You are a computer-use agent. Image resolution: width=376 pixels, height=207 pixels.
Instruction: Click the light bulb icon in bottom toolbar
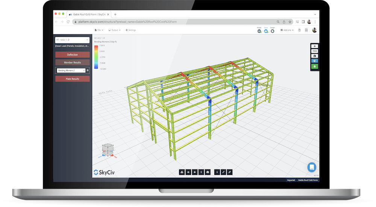coord(201,172)
